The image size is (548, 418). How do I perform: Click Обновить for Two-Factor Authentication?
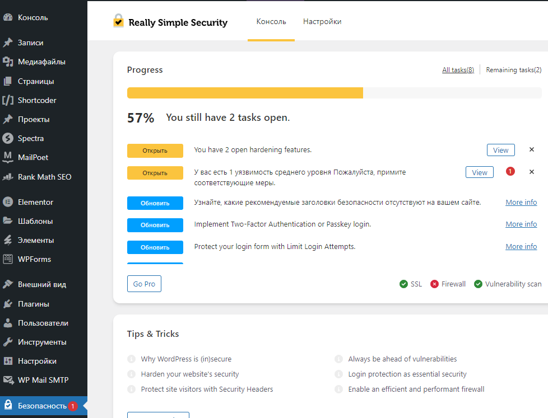pyautogui.click(x=155, y=225)
